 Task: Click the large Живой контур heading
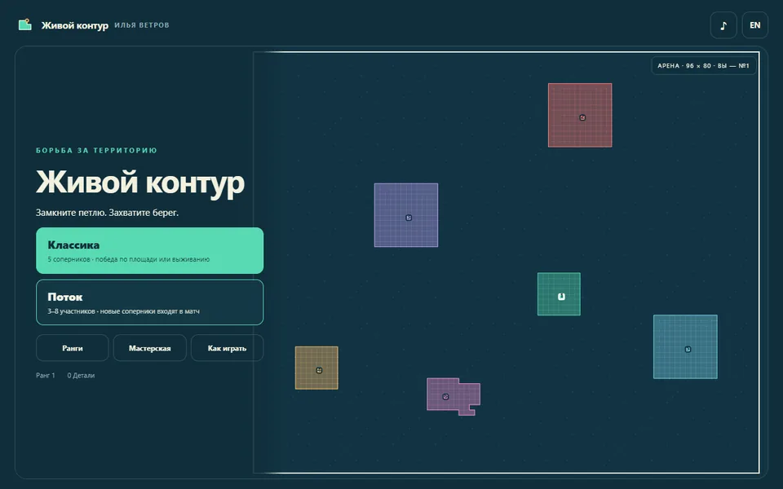[x=140, y=182]
